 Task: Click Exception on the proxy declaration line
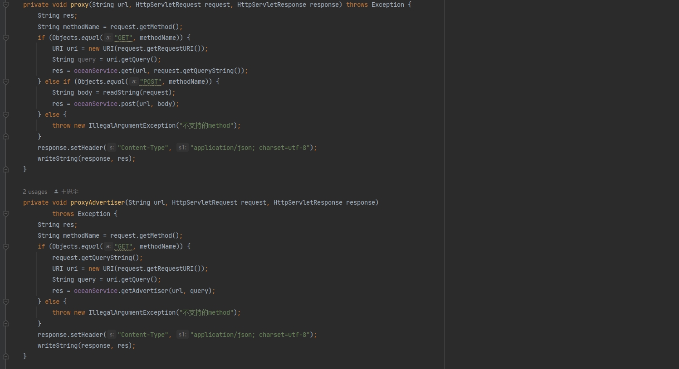[388, 5]
